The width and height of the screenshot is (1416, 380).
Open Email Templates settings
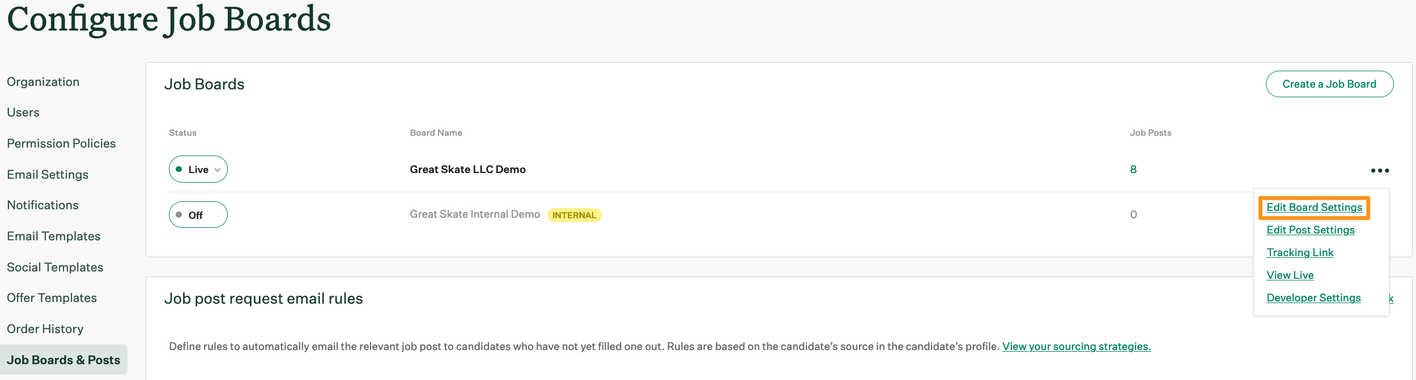(53, 236)
